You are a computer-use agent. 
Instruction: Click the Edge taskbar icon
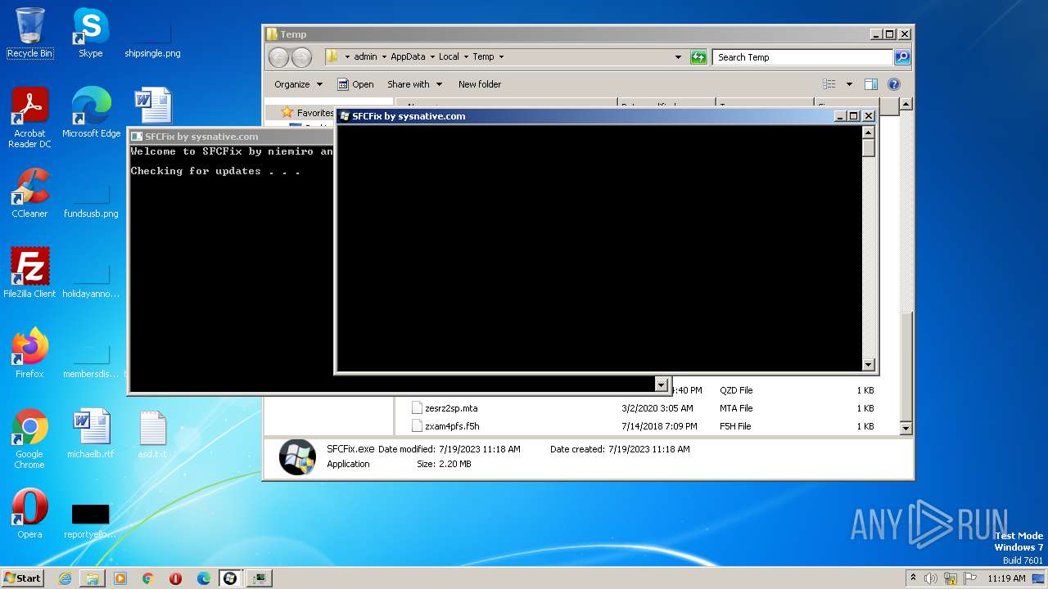(x=204, y=578)
